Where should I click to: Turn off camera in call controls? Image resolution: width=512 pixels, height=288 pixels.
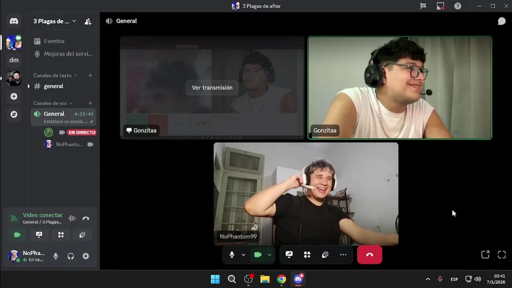(258, 255)
